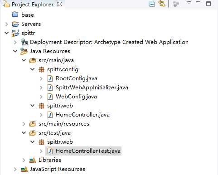The image size is (218, 175).
Task: Expand SpittrWebAppInitializer.java
Action: [x=41, y=87]
